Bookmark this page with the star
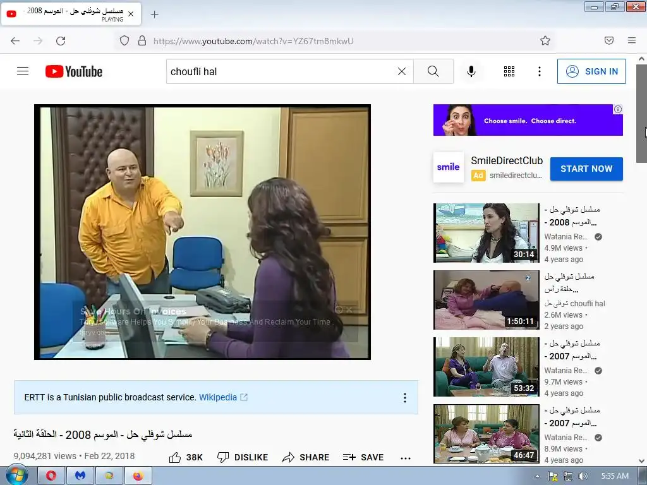 tap(545, 40)
